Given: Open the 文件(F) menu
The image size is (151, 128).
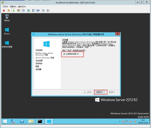Looking at the screenshot, I should point(5,7).
